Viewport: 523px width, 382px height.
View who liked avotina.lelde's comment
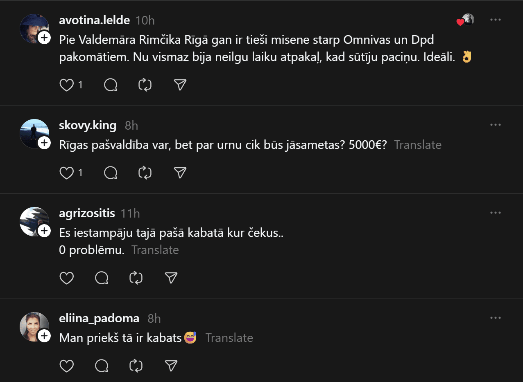[x=465, y=20]
